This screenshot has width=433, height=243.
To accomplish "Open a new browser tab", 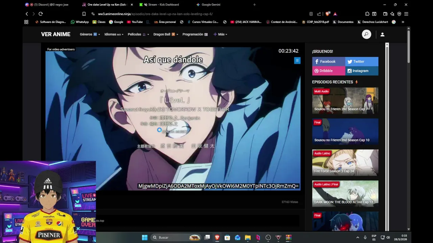I will (254, 5).
